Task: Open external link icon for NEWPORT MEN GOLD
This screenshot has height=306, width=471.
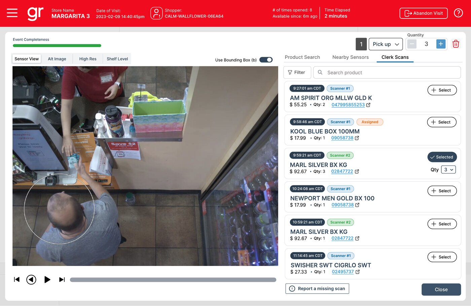Action: [357, 205]
